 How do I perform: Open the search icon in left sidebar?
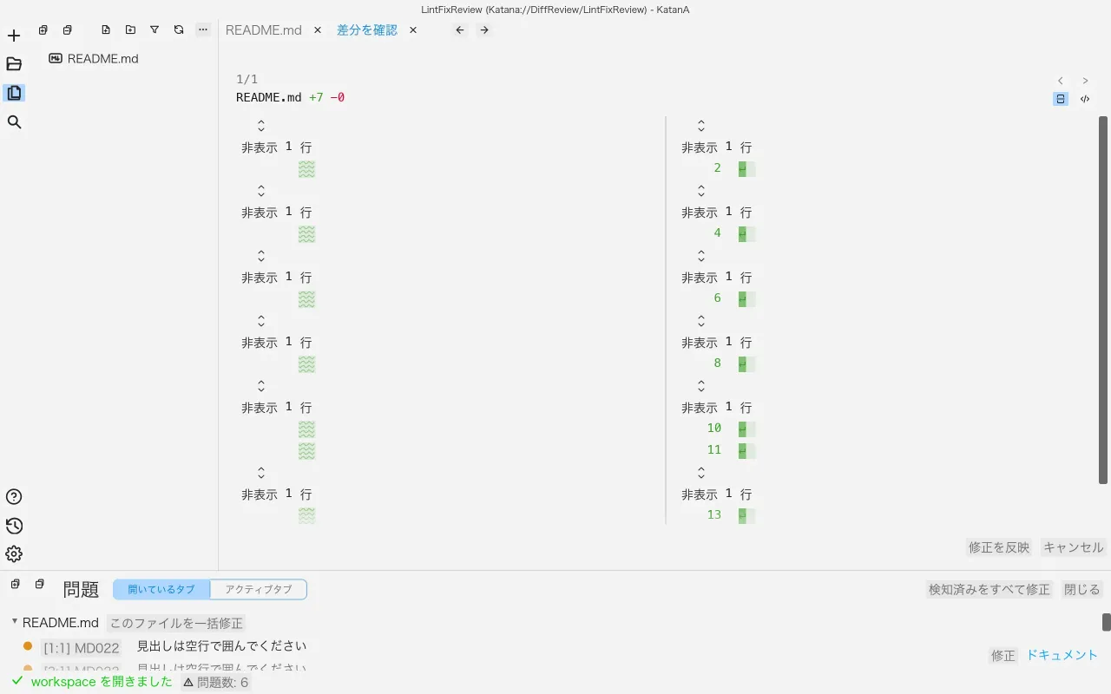click(14, 122)
